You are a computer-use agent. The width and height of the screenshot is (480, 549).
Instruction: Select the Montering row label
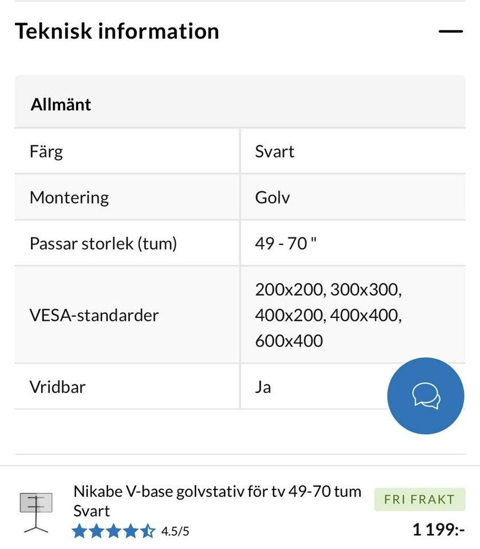(69, 197)
